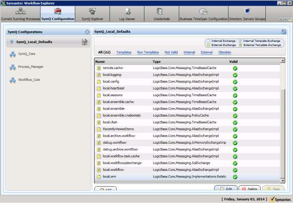Select the SymQ_Local_Defaults configuration
The height and width of the screenshot is (203, 293).
(48, 42)
